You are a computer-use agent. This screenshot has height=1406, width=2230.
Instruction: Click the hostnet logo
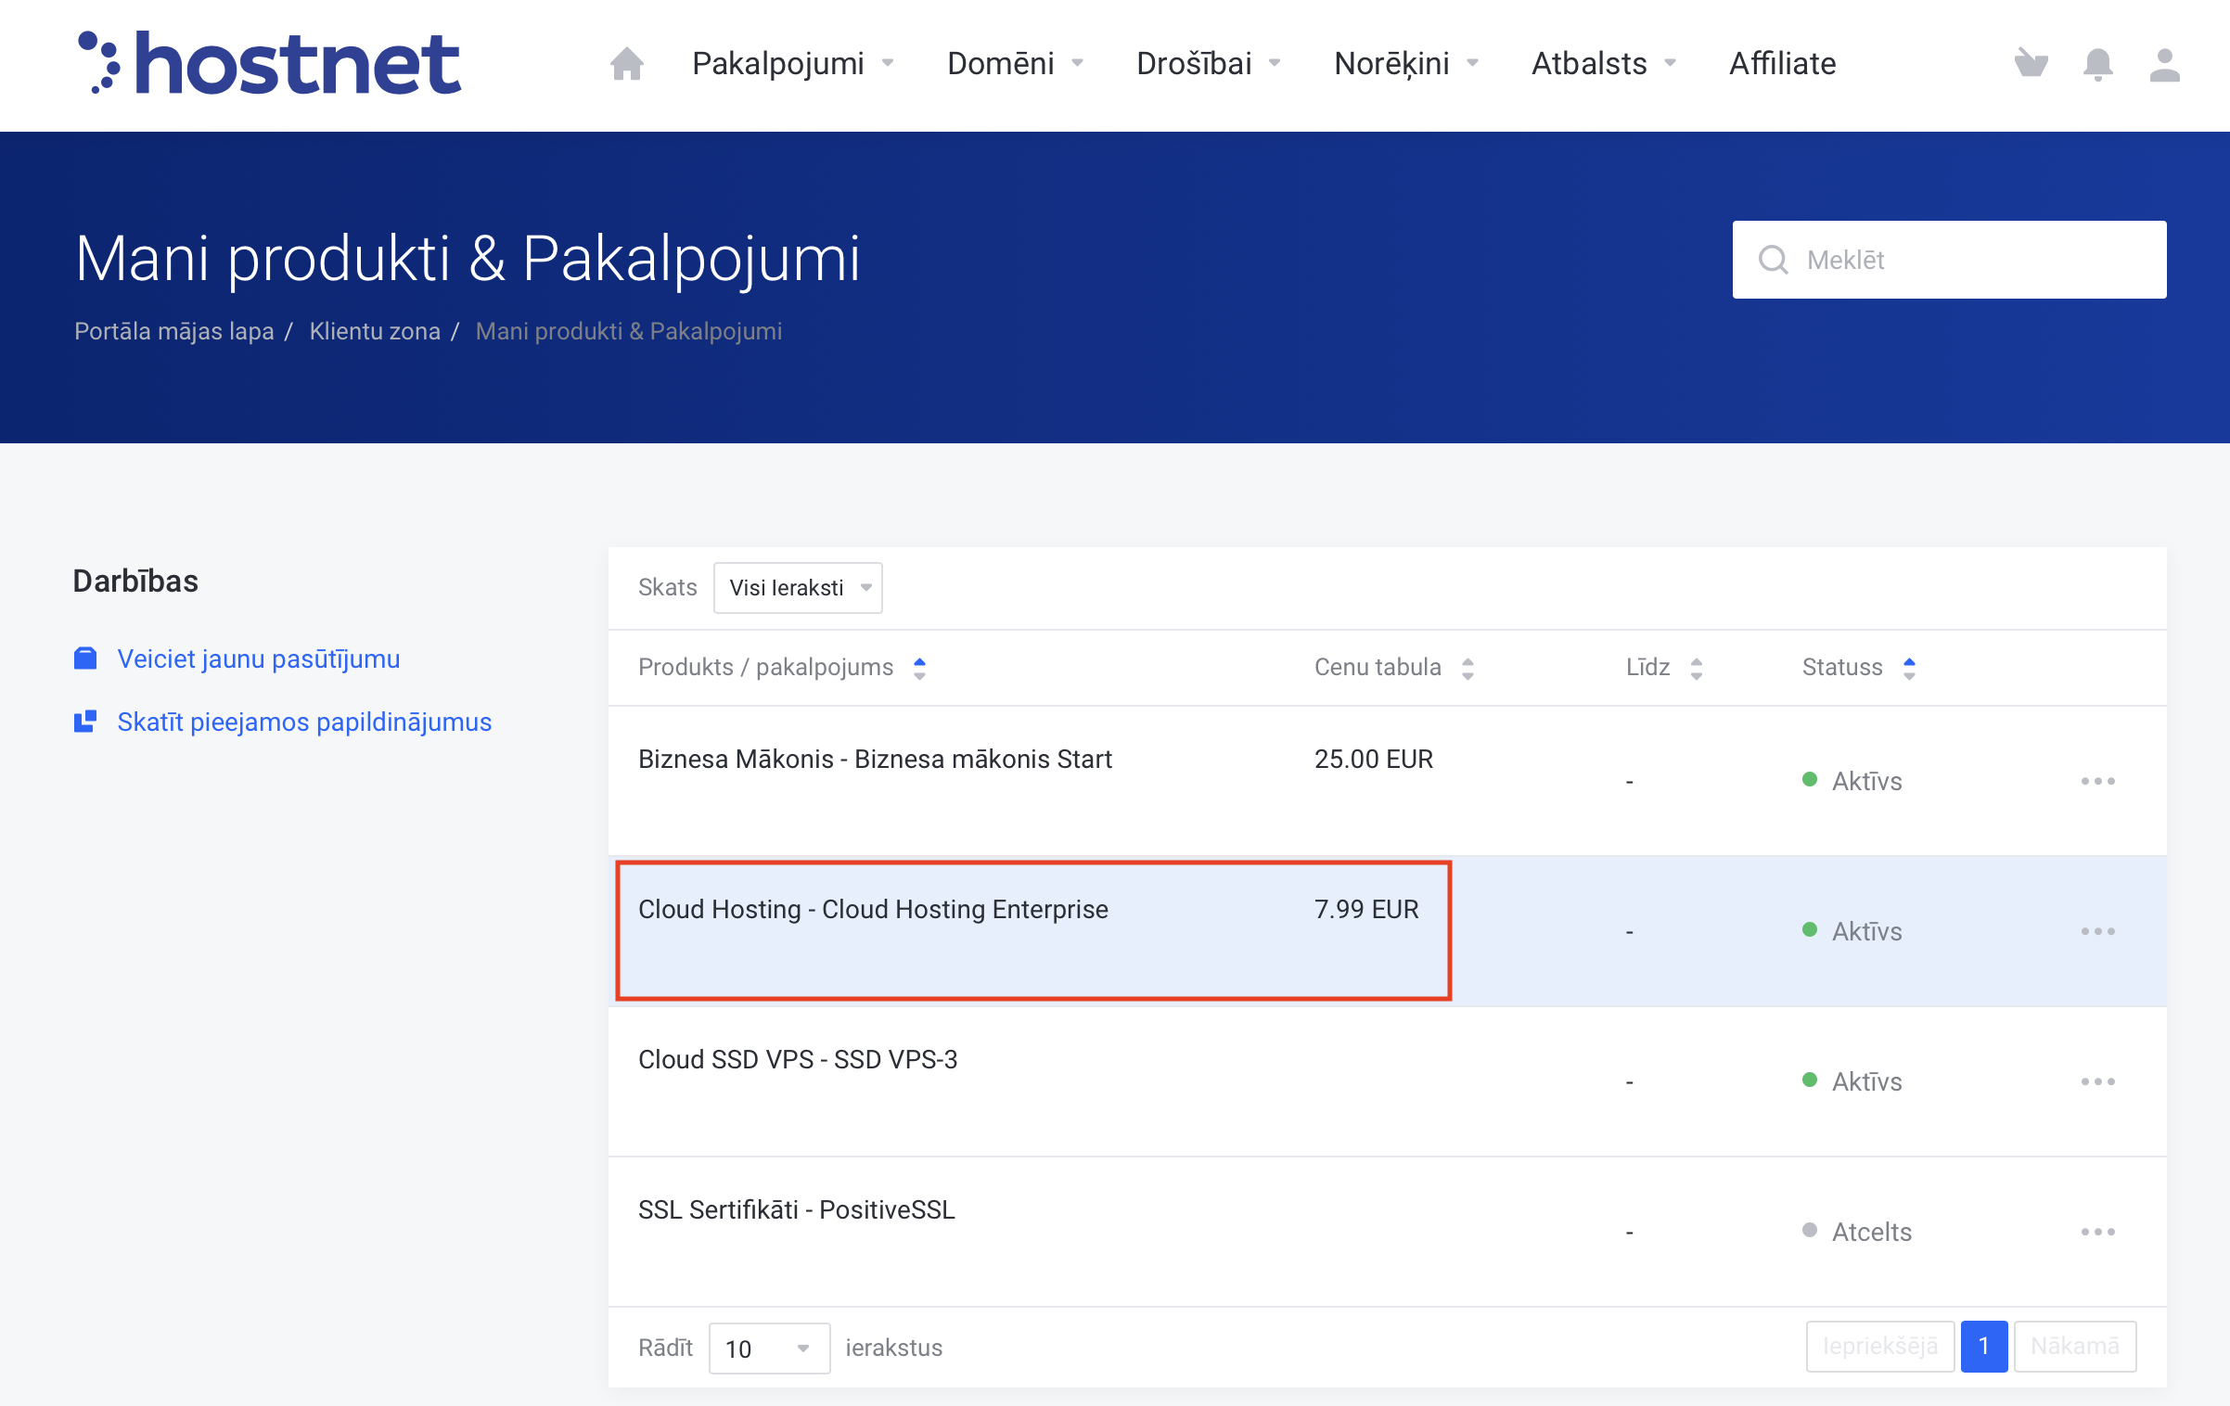(x=269, y=64)
